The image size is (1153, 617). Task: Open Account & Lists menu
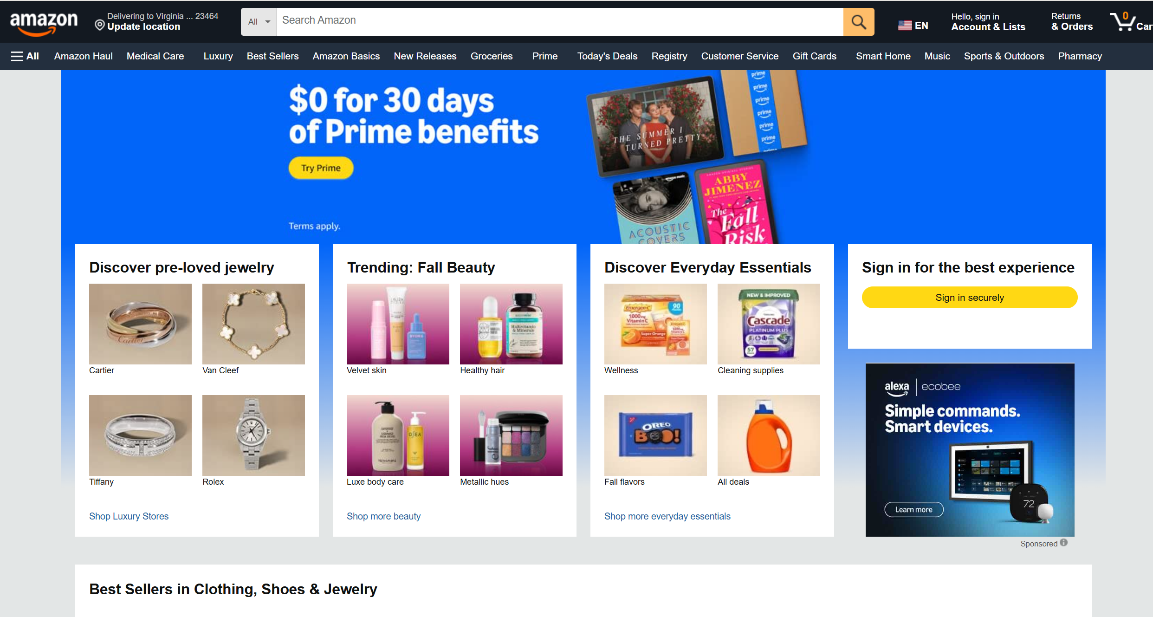click(x=988, y=22)
